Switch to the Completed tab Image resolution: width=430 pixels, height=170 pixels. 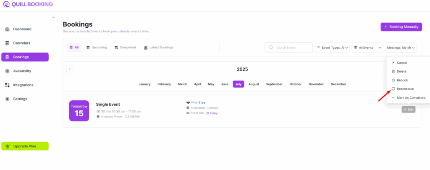pos(125,47)
